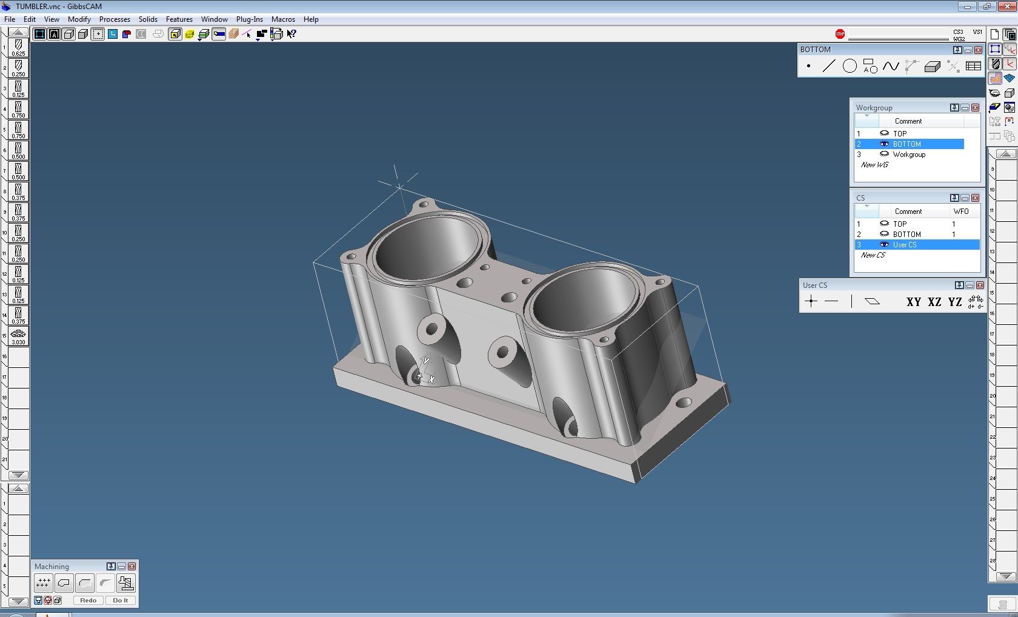Click the trash can at bottom right
This screenshot has height=617, width=1018.
click(x=1002, y=605)
